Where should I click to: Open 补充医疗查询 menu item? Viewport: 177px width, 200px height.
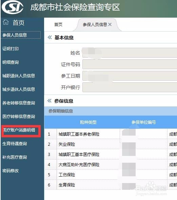tap(15, 157)
